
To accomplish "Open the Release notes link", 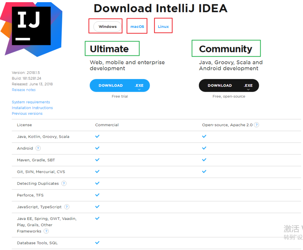I will tap(24, 90).
